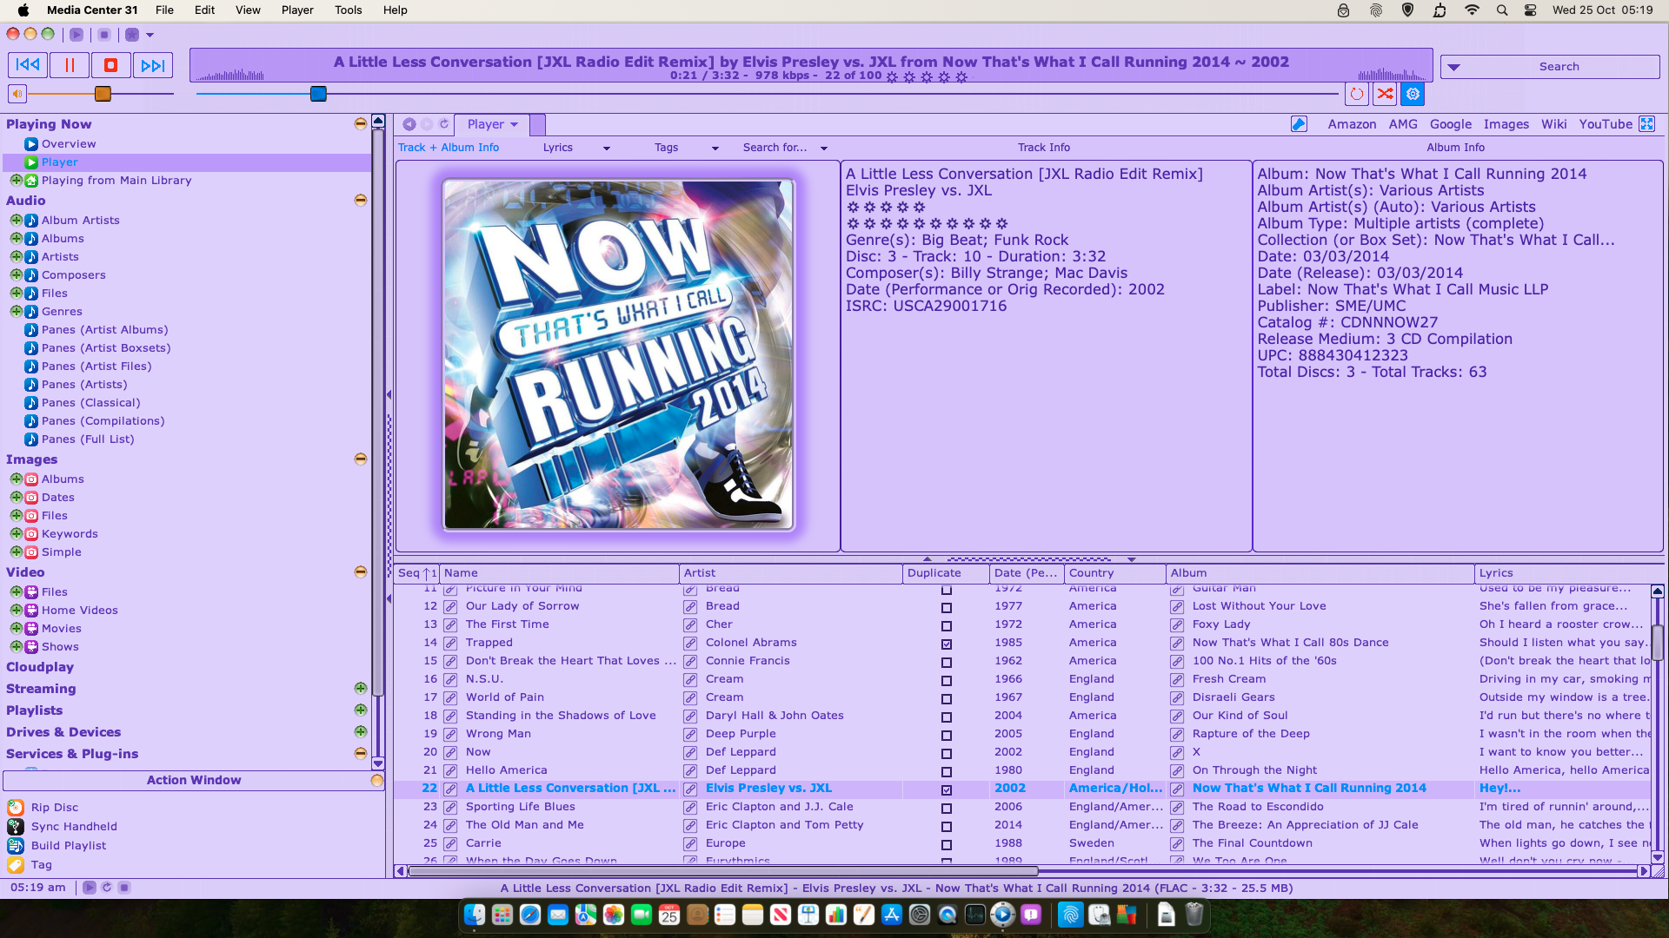This screenshot has height=938, width=1669.
Task: Uncheck Duplicate for A Little Less Conversation
Action: click(x=947, y=789)
